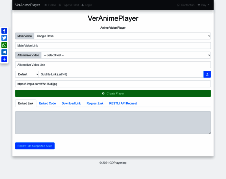Screen dimensions: 226x179
Task: Click the Login nav link
Action: pyautogui.click(x=87, y=5)
